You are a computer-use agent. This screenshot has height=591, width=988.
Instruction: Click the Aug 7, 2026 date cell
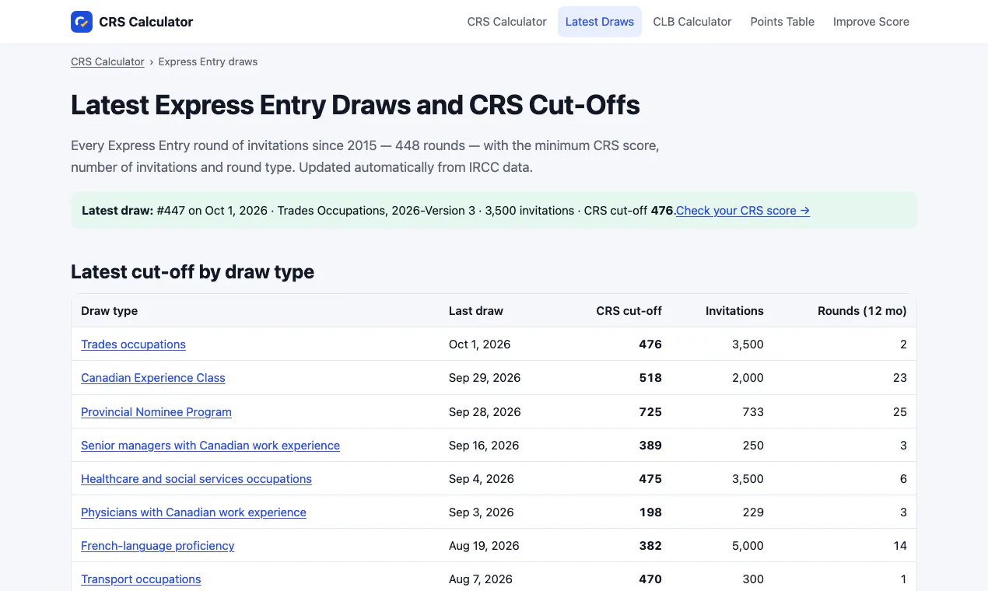coord(481,579)
